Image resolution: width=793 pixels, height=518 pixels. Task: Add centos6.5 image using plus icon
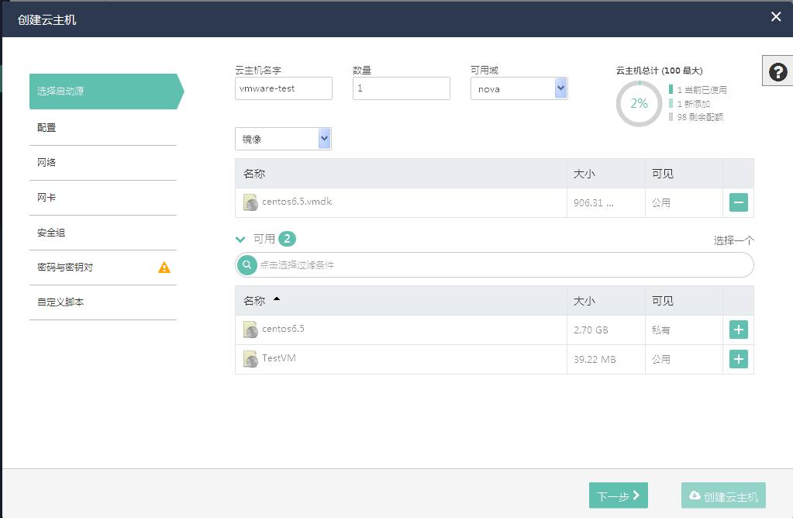click(x=738, y=330)
